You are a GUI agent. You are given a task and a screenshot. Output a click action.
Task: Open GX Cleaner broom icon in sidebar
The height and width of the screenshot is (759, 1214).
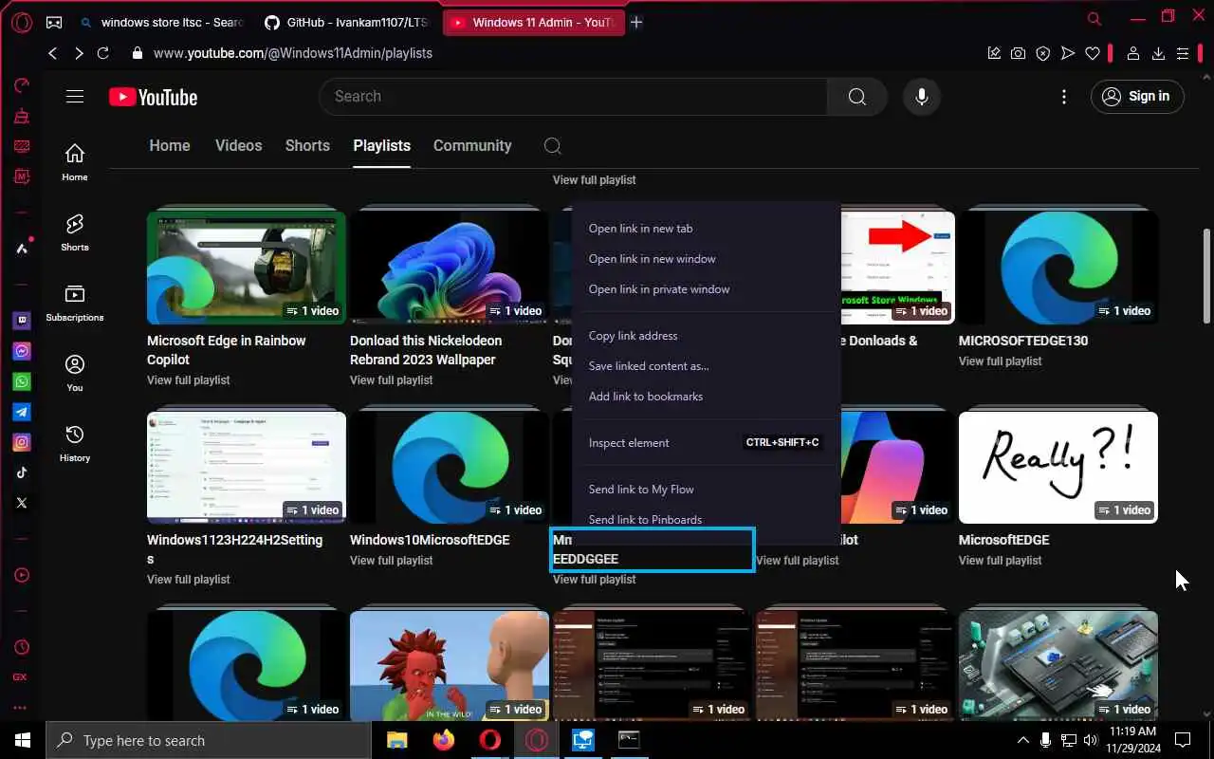21,116
